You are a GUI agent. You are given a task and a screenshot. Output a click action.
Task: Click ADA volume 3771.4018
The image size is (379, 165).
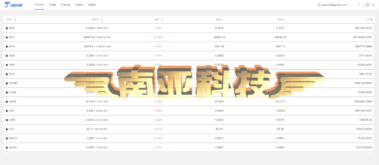point(366,55)
